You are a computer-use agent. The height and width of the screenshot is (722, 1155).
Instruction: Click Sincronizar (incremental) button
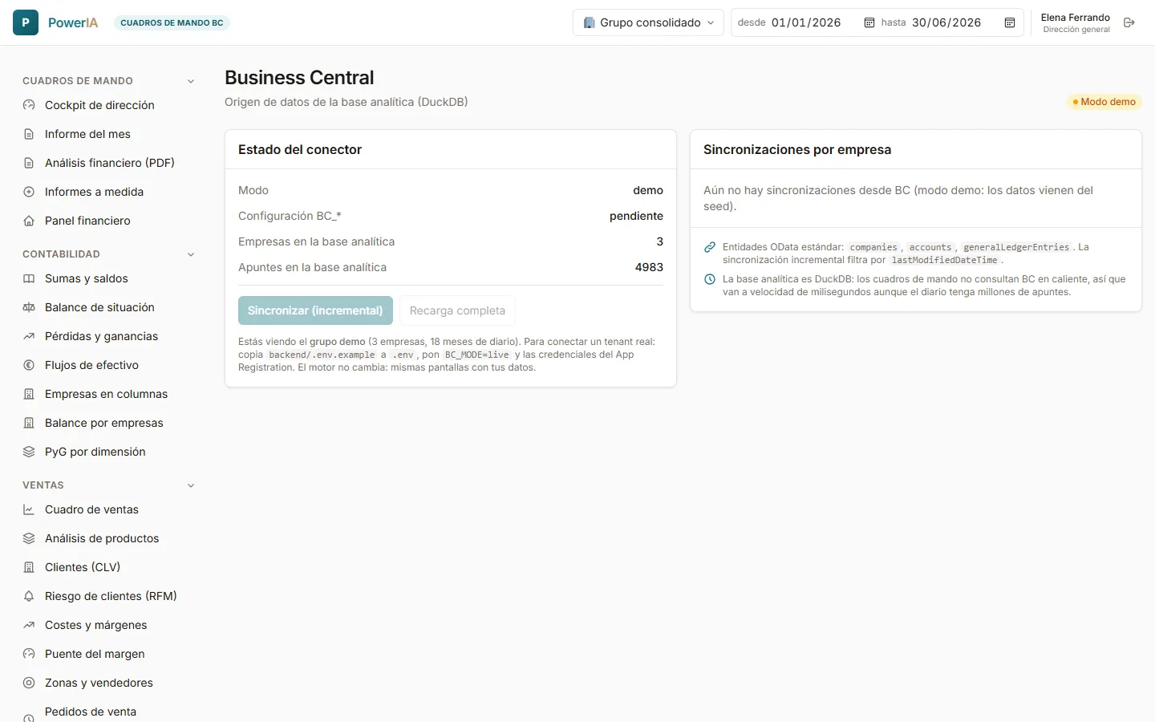coord(315,310)
